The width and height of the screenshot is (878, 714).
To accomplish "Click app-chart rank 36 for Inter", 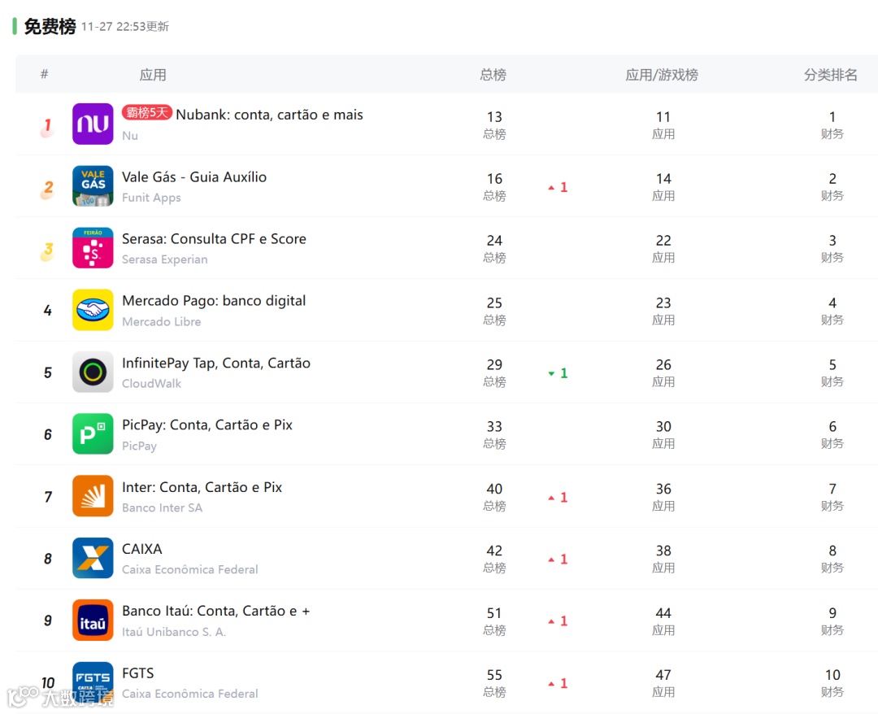I will click(x=663, y=489).
